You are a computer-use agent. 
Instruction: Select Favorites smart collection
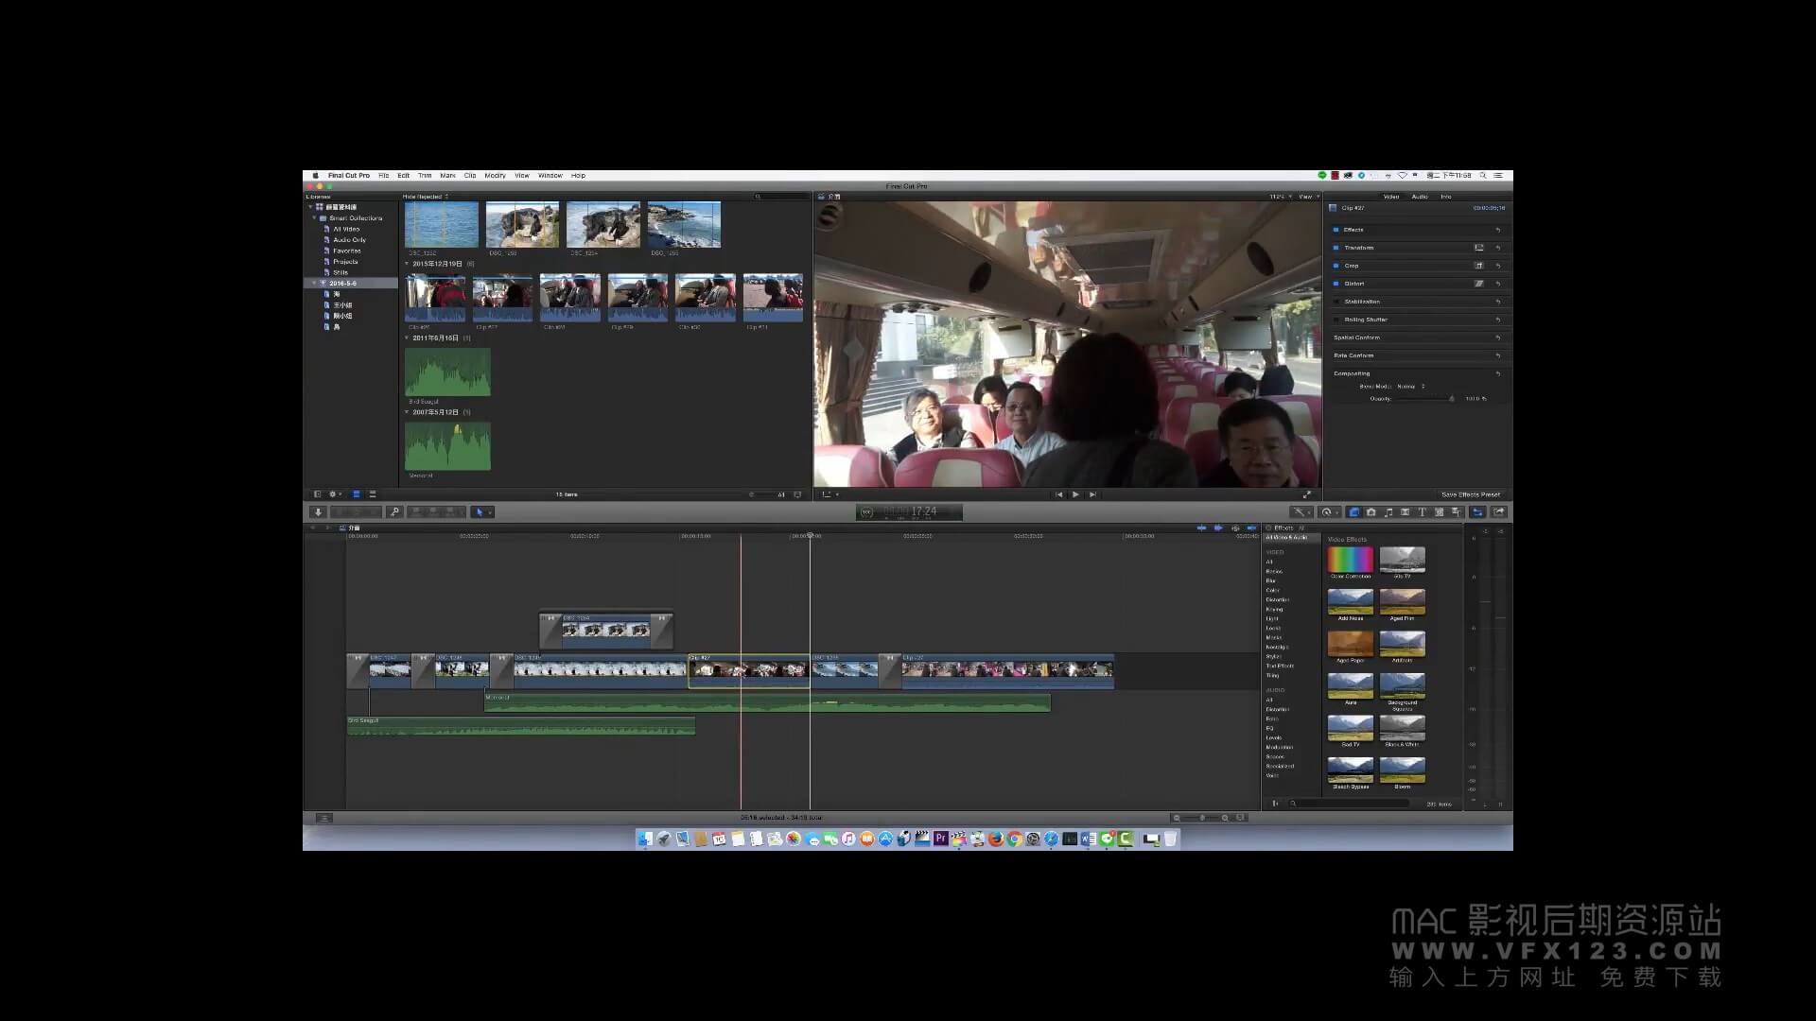point(346,251)
